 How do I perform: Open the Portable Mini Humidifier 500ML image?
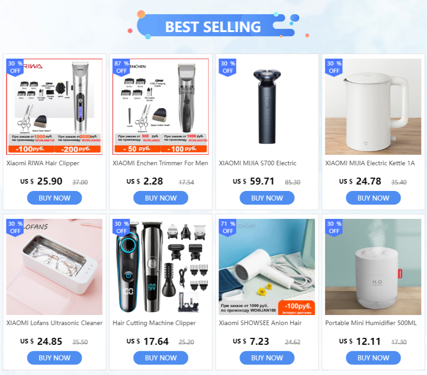click(373, 267)
